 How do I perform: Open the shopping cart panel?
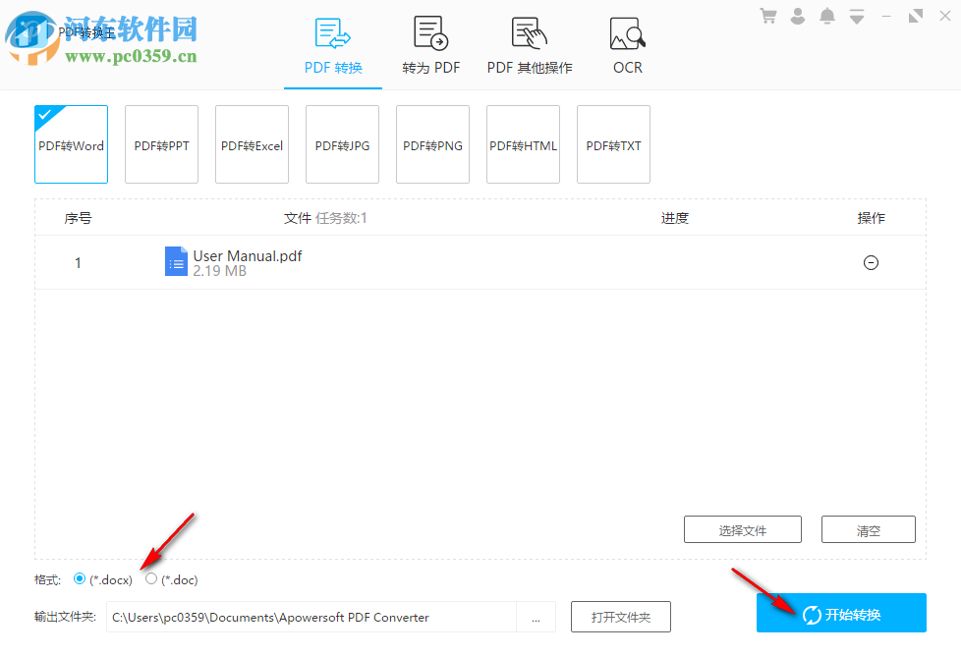767,16
